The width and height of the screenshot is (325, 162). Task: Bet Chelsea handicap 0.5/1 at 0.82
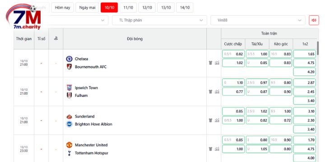[x=233, y=54]
